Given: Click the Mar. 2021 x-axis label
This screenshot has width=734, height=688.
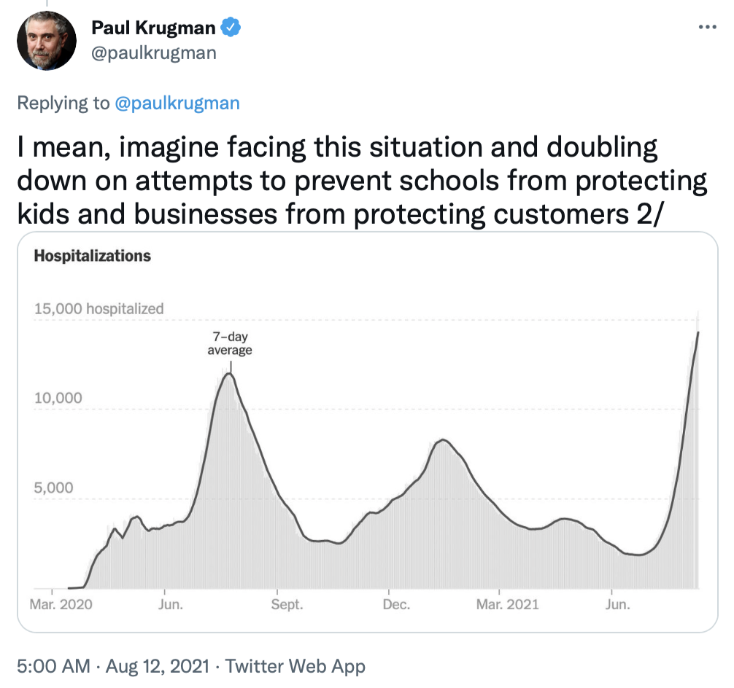Looking at the screenshot, I should pyautogui.click(x=509, y=605).
